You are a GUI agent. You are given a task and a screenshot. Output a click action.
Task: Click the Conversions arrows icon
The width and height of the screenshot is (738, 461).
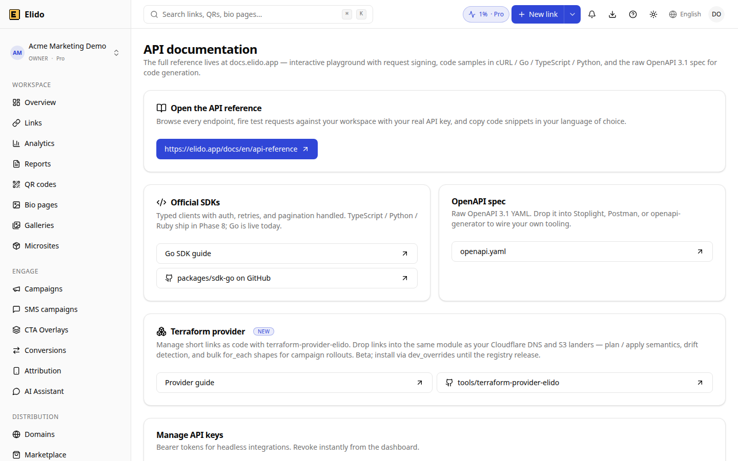pos(16,350)
